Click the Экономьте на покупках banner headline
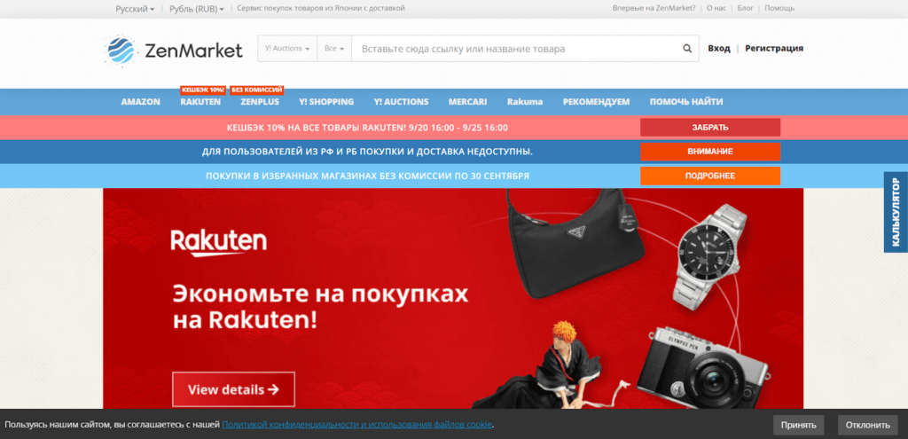Screen dimensions: 908x439 (x=320, y=307)
